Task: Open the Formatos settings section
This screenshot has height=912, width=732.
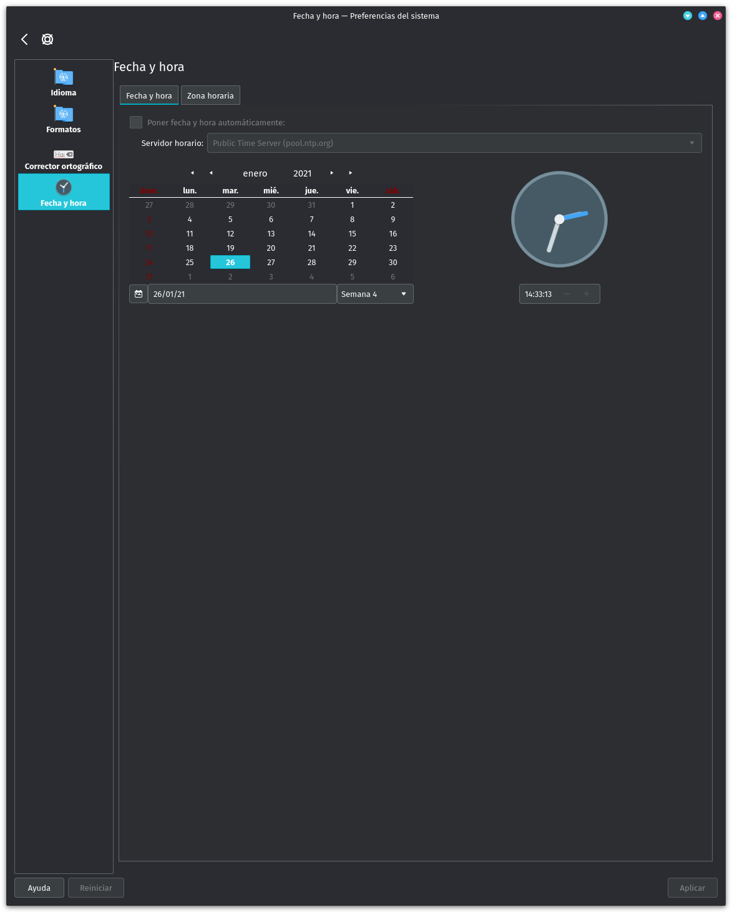Action: pos(63,120)
